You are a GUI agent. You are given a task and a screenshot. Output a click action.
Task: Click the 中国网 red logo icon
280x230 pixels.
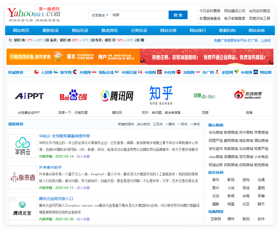140,72
